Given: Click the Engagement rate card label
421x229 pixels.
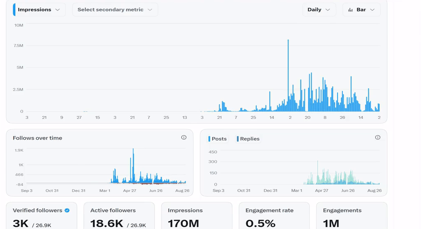Looking at the screenshot, I should 269,210.
